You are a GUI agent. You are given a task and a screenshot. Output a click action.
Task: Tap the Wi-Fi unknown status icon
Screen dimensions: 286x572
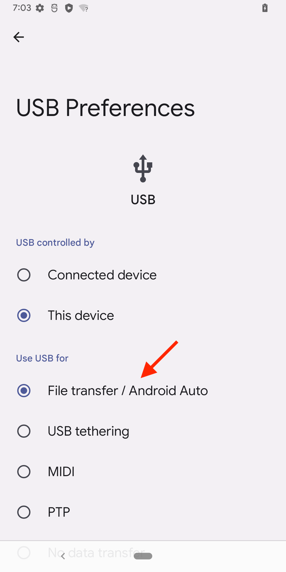click(x=84, y=8)
